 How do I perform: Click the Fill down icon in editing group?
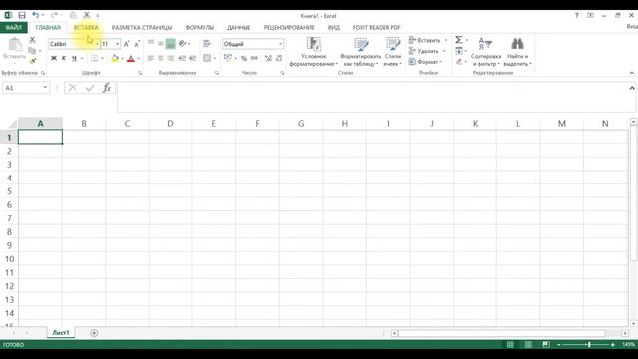[x=459, y=51]
